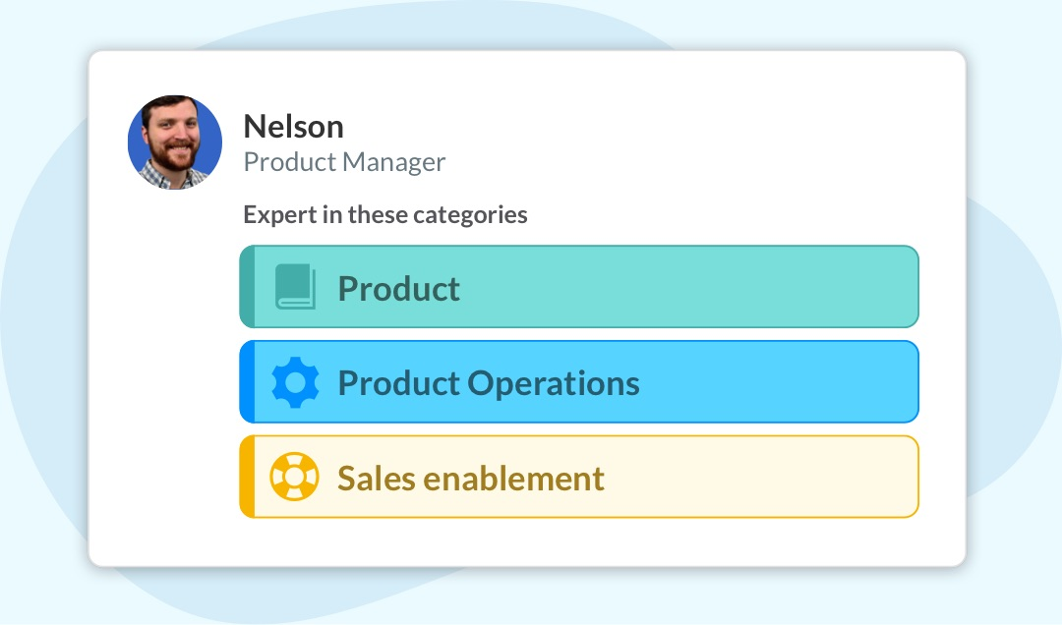Click empty cream area of Sales enablement card
The image size is (1062, 625).
(x=758, y=477)
